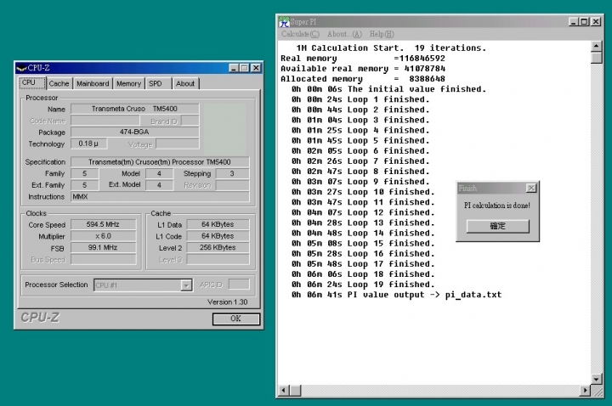Image resolution: width=612 pixels, height=406 pixels.
Task: Open the About menu in Super PI
Action: [x=344, y=34]
